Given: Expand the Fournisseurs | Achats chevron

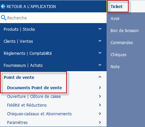Looking at the screenshot, I should [100, 65].
